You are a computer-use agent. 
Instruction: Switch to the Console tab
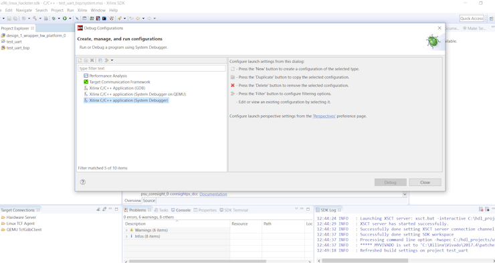coord(181,210)
